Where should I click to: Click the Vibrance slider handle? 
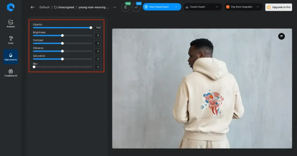[x=62, y=51]
